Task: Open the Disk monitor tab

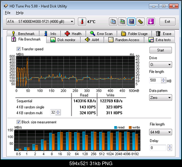Action: click(x=63, y=40)
